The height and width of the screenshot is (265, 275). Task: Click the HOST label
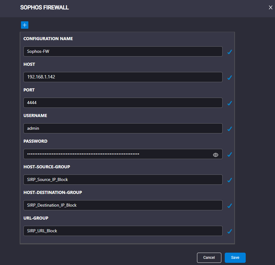pyautogui.click(x=29, y=64)
